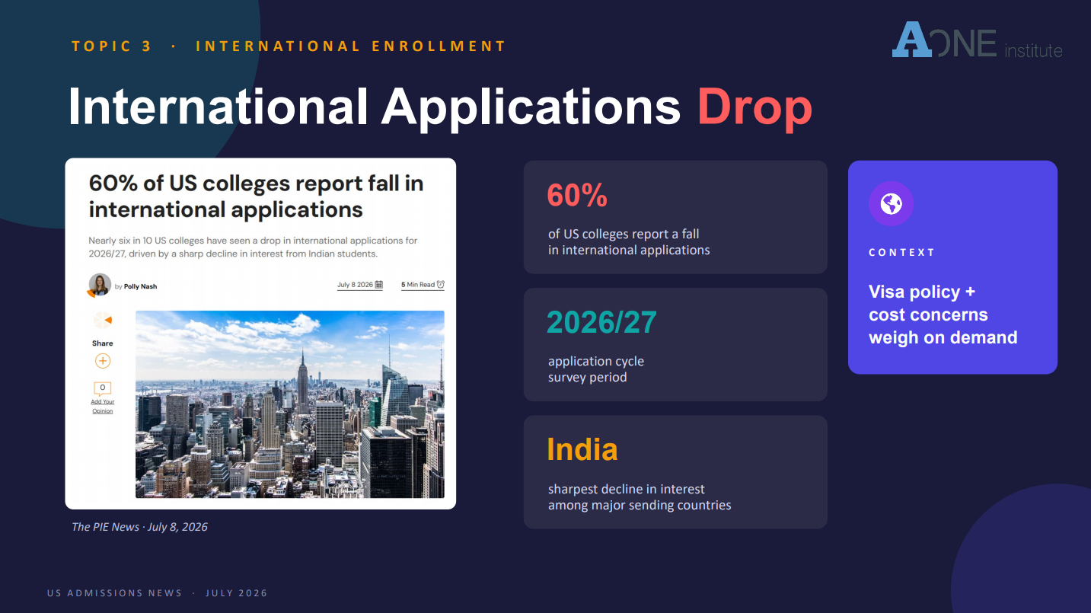Click the underlined July 8 2026 article date
1091x613 pixels.
pos(355,285)
